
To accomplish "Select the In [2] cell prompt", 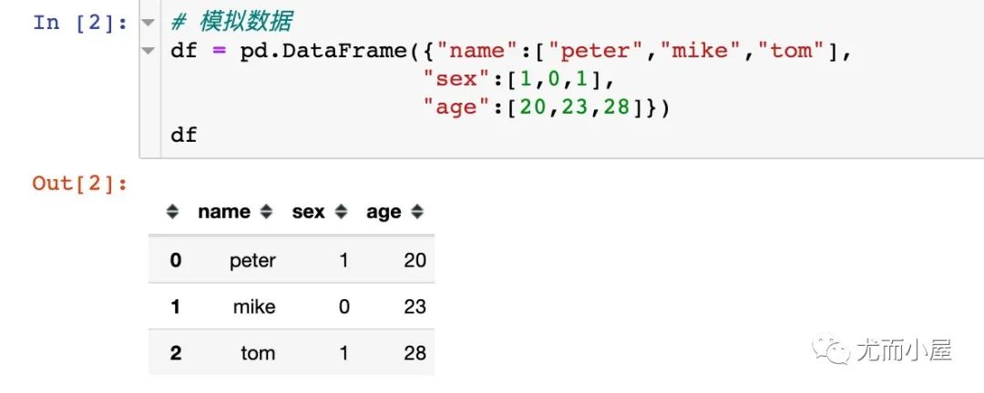I will pyautogui.click(x=80, y=23).
